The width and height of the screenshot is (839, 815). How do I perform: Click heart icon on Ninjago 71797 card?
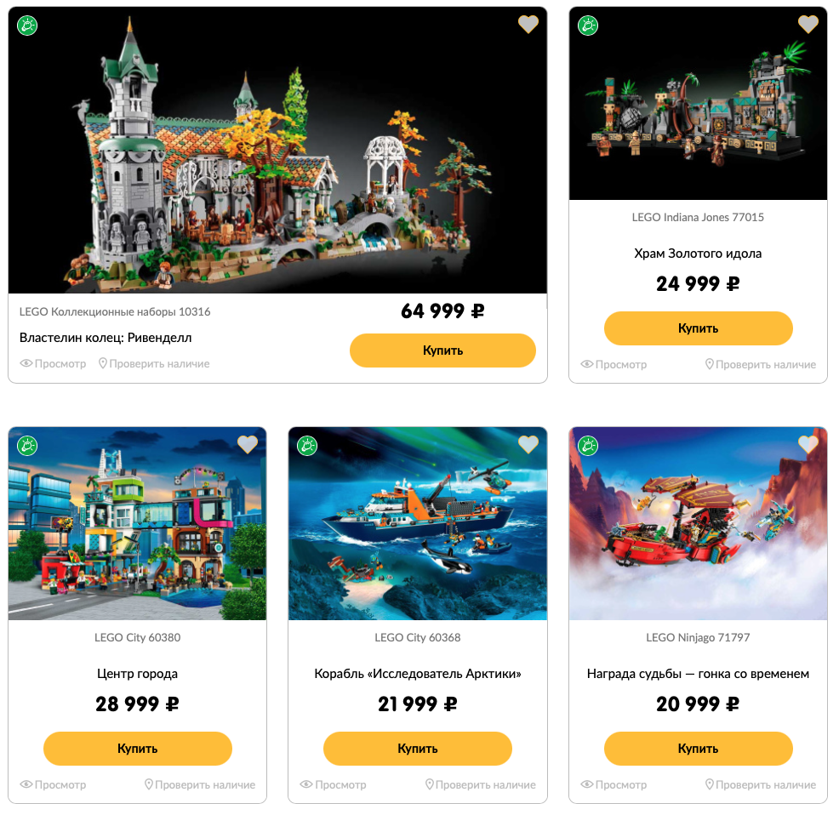point(808,444)
